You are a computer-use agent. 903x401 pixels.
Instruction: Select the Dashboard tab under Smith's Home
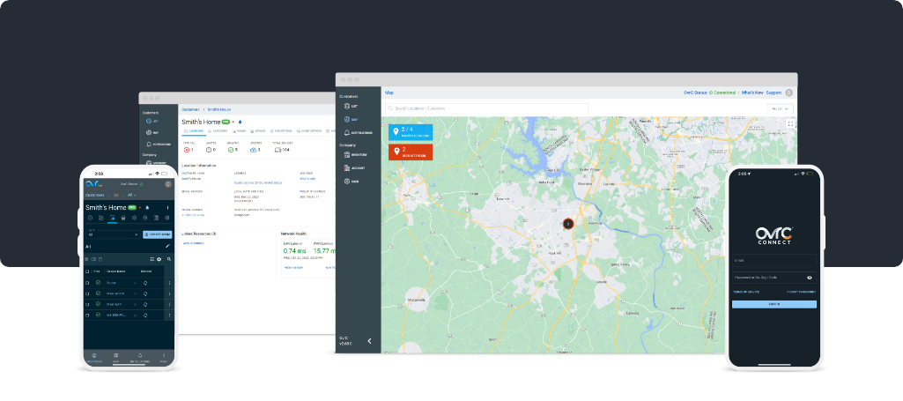pyautogui.click(x=193, y=130)
